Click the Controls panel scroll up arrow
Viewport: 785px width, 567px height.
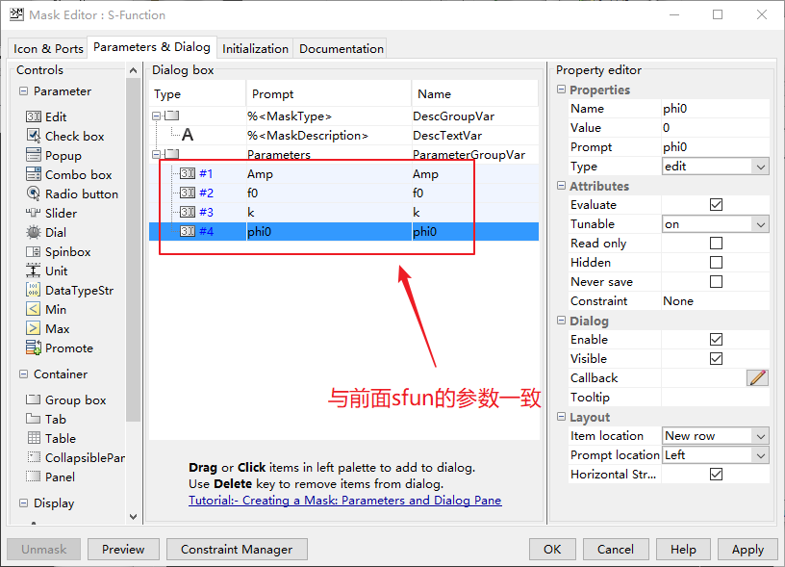pyautogui.click(x=133, y=70)
